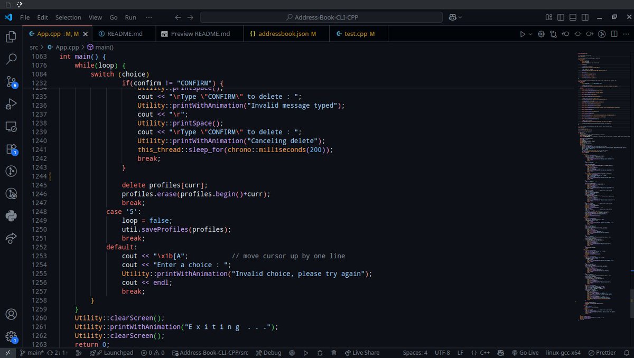Click the code minimap on the right
This screenshot has width=634, height=358.
click(602, 187)
